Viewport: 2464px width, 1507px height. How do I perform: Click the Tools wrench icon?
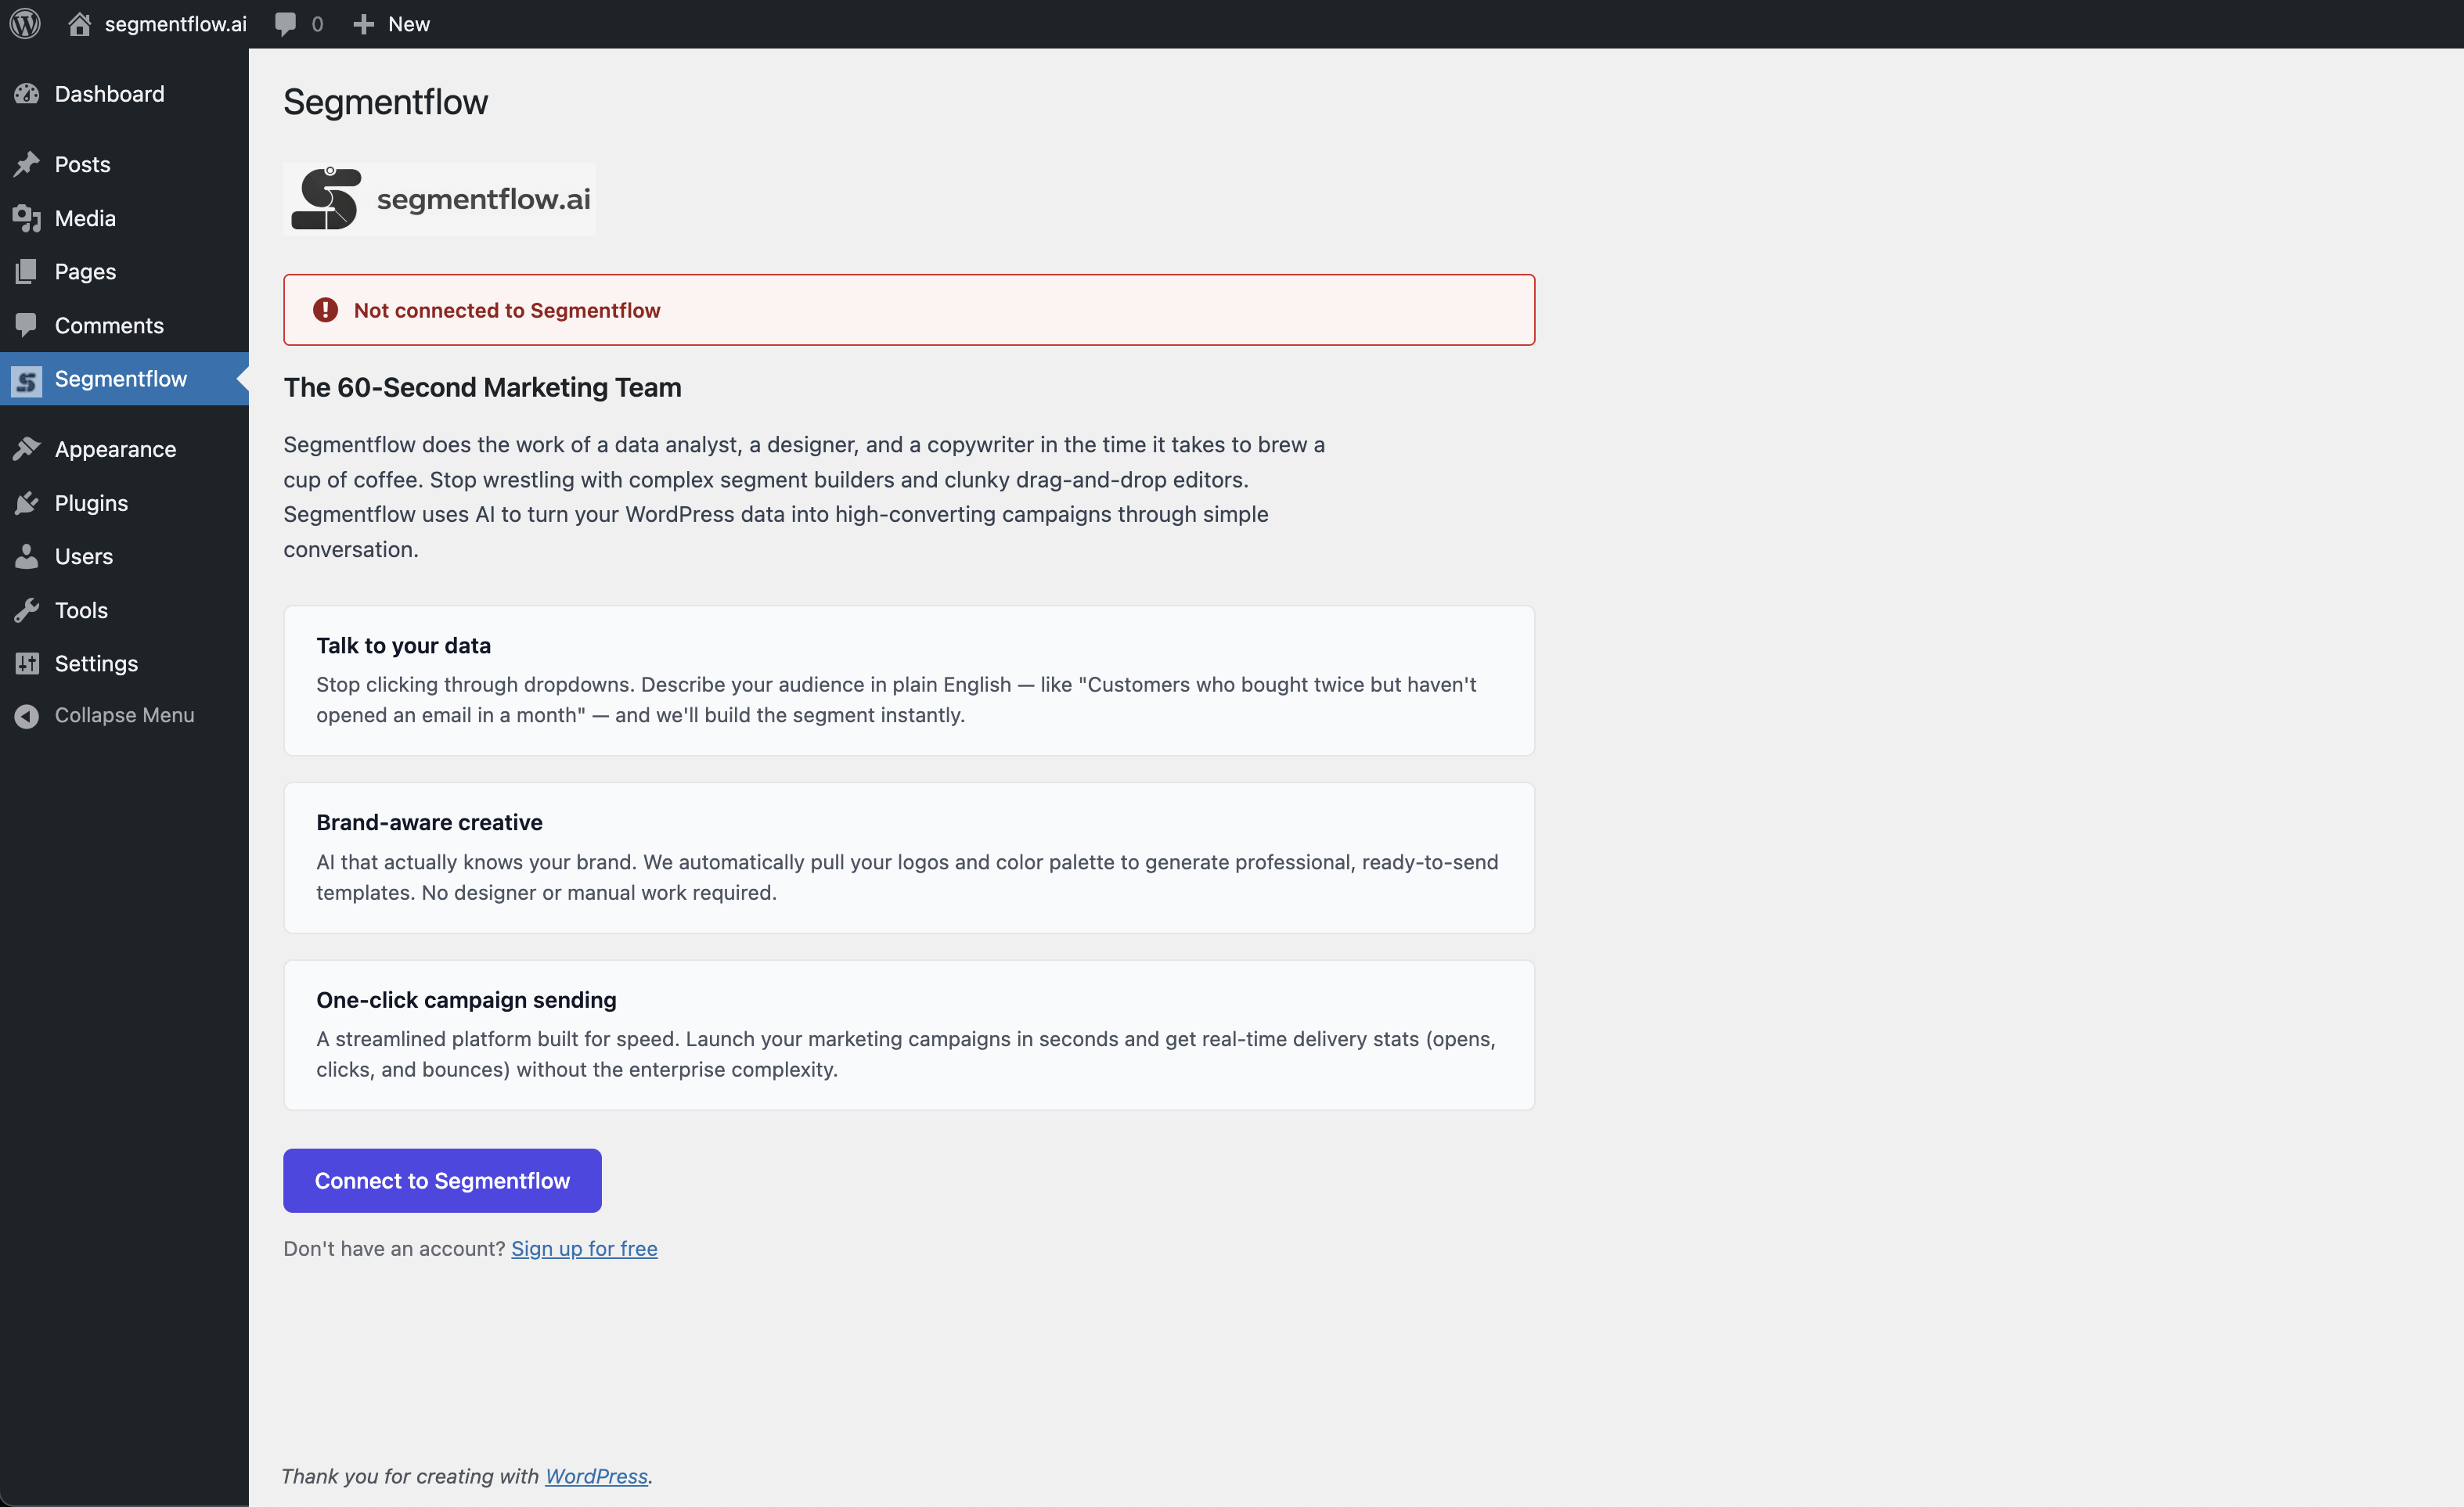point(27,610)
